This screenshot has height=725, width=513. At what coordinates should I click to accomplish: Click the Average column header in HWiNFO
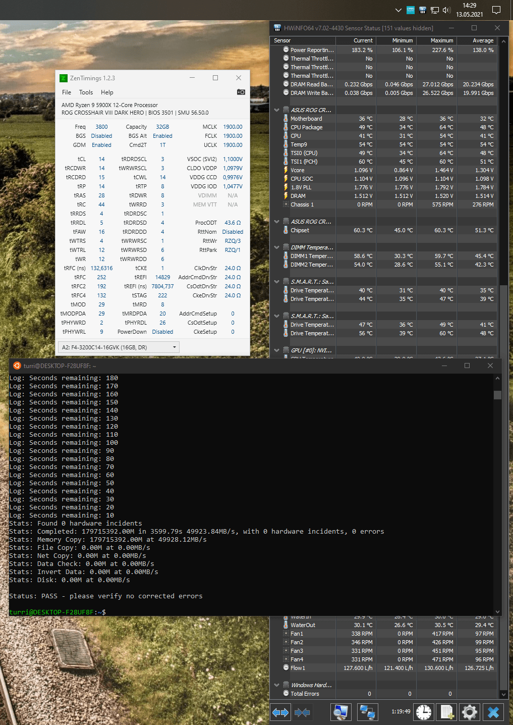477,40
